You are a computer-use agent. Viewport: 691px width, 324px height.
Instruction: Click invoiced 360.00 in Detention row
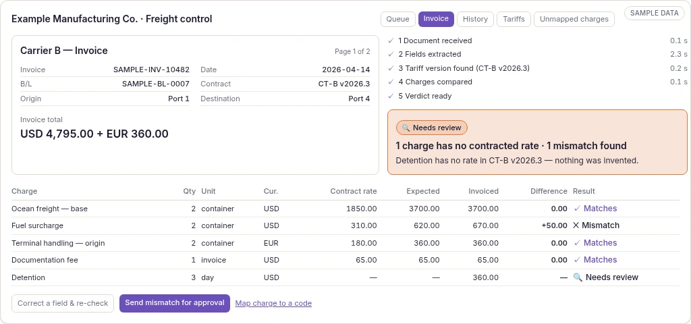[486, 277]
